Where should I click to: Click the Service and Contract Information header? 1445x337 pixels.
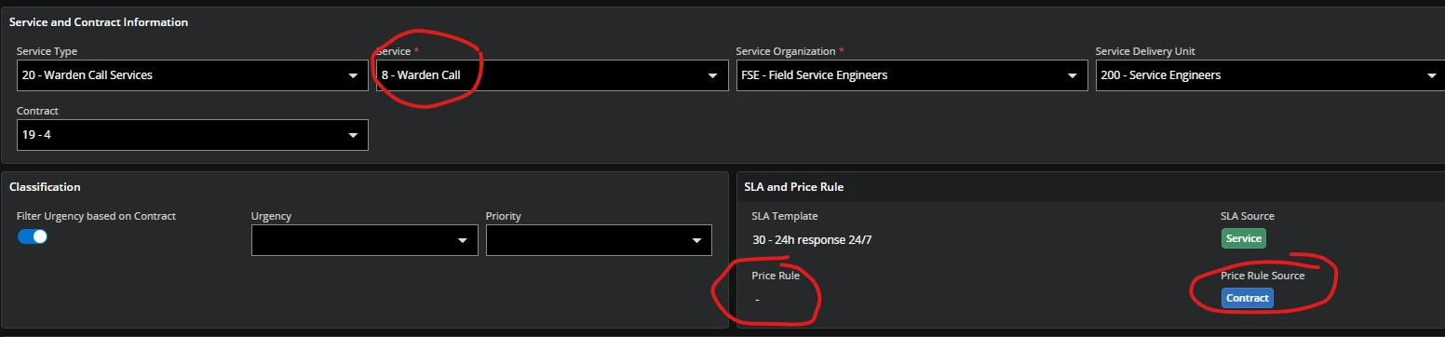coord(99,21)
